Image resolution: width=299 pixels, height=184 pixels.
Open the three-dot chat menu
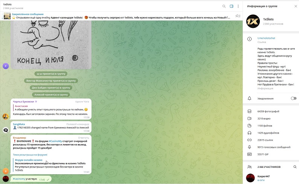[238, 6]
